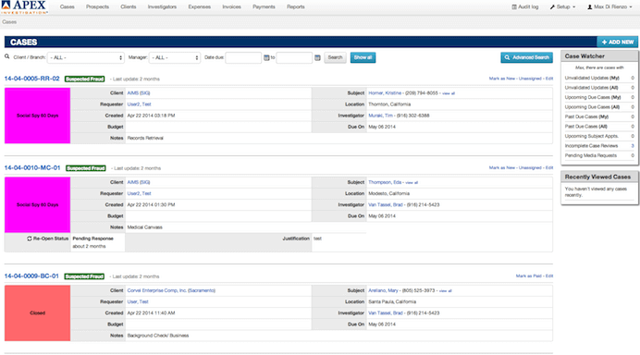
Task: Edit case 14-04-0010-MC-01
Action: 549,167
